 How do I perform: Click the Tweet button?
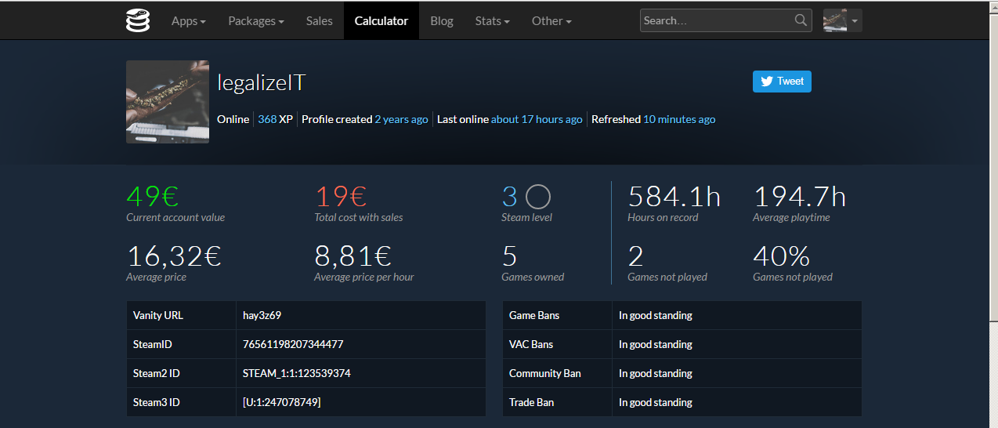click(782, 81)
